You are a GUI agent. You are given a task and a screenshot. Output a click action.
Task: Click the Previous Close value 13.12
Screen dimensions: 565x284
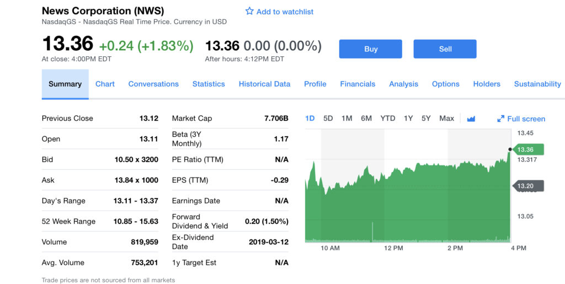click(149, 119)
